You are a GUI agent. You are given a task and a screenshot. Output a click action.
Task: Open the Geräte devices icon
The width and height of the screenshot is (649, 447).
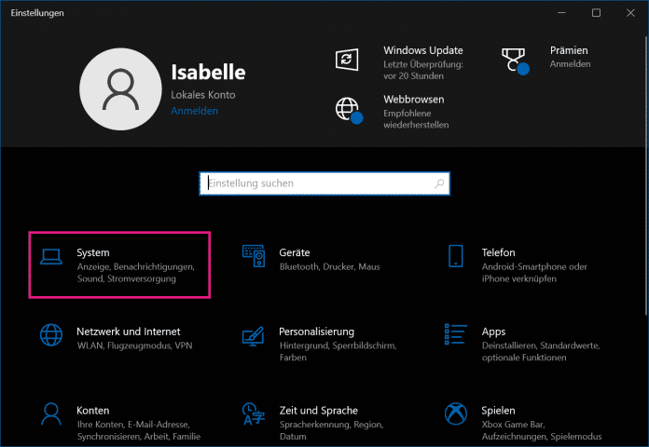tap(253, 258)
